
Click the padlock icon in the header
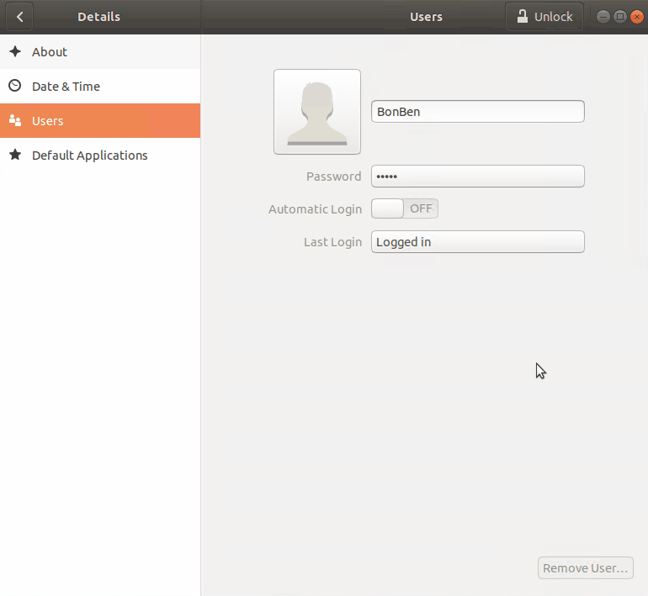click(523, 17)
